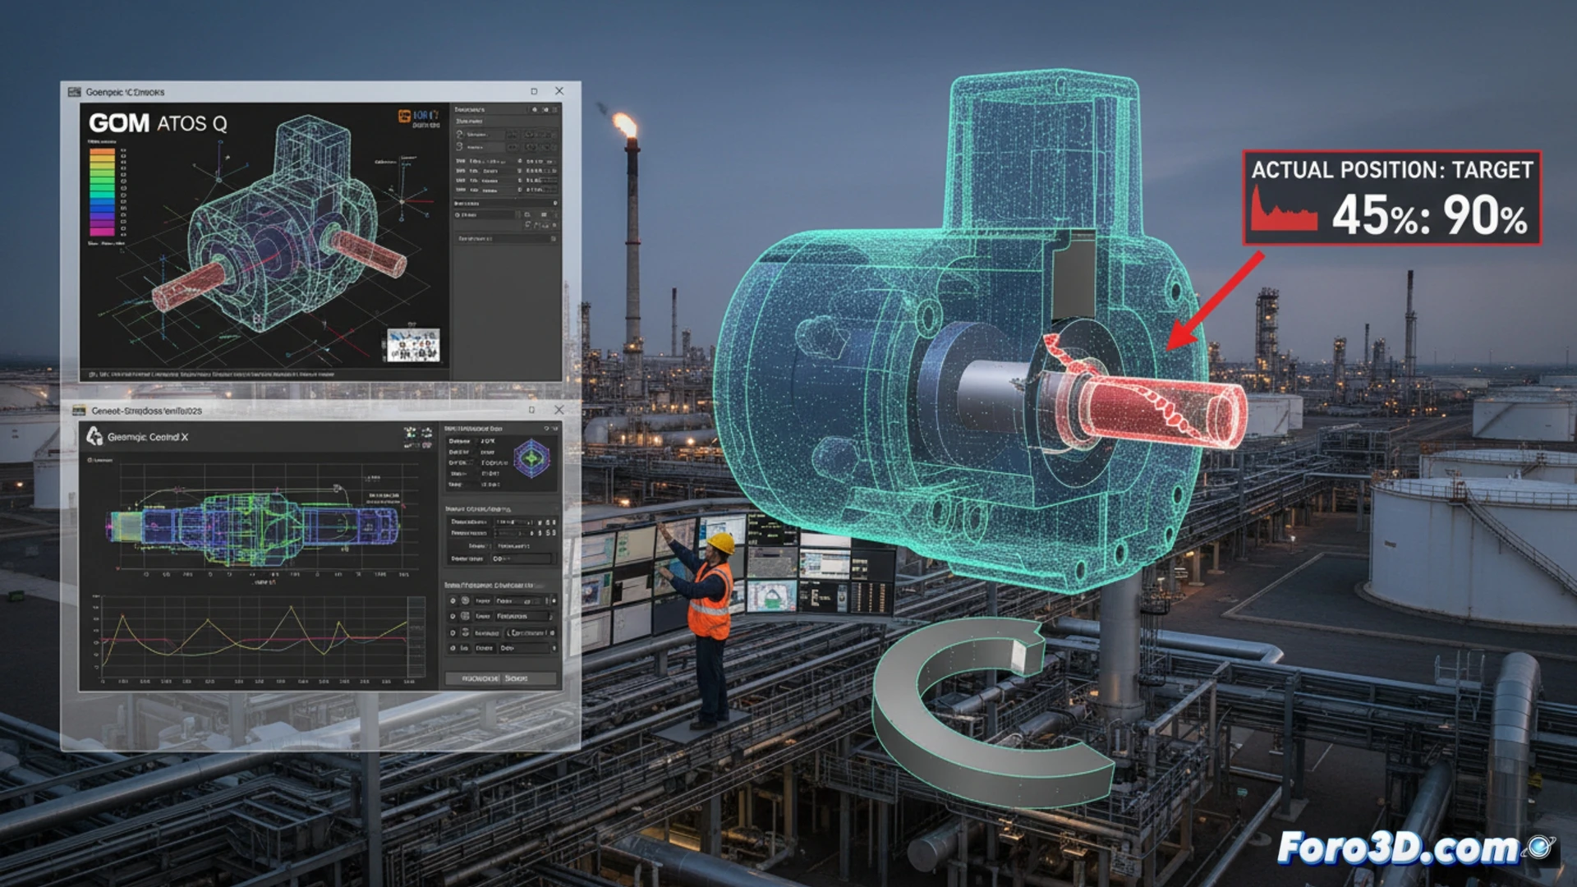1577x887 pixels.
Task: Toggle the visibility control on the last measurement row
Action: pyautogui.click(x=453, y=648)
